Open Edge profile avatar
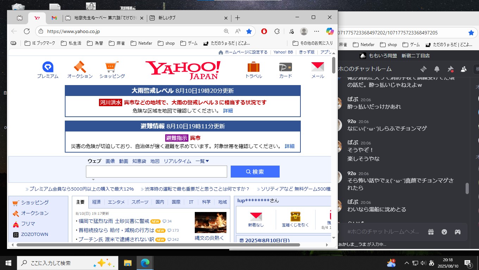This screenshot has width=479, height=270. coord(304,31)
